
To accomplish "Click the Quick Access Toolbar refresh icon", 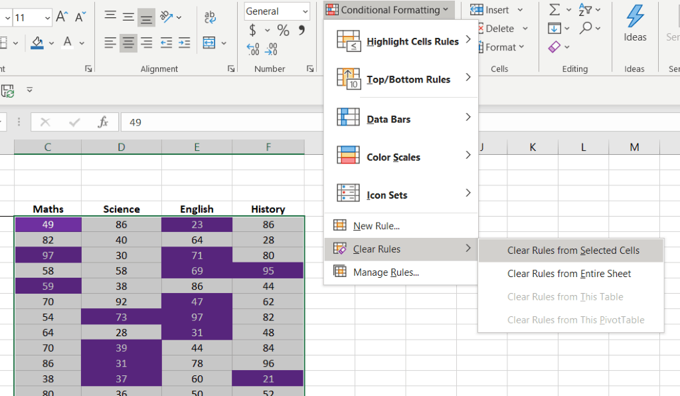I will [7, 90].
